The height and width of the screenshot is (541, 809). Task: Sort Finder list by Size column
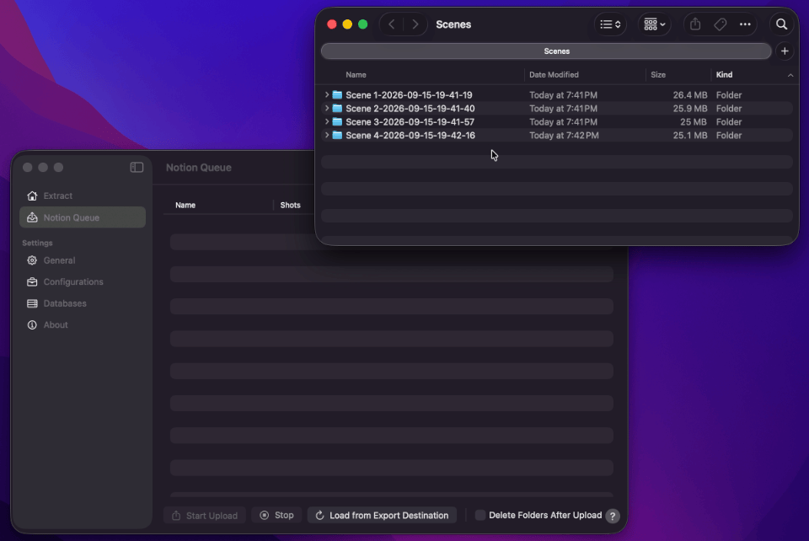point(658,75)
